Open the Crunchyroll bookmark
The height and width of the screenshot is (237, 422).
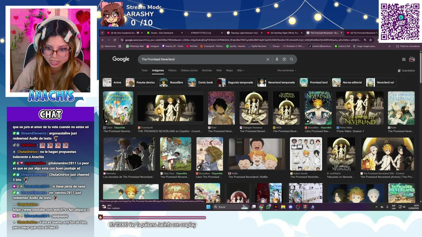(x=212, y=46)
